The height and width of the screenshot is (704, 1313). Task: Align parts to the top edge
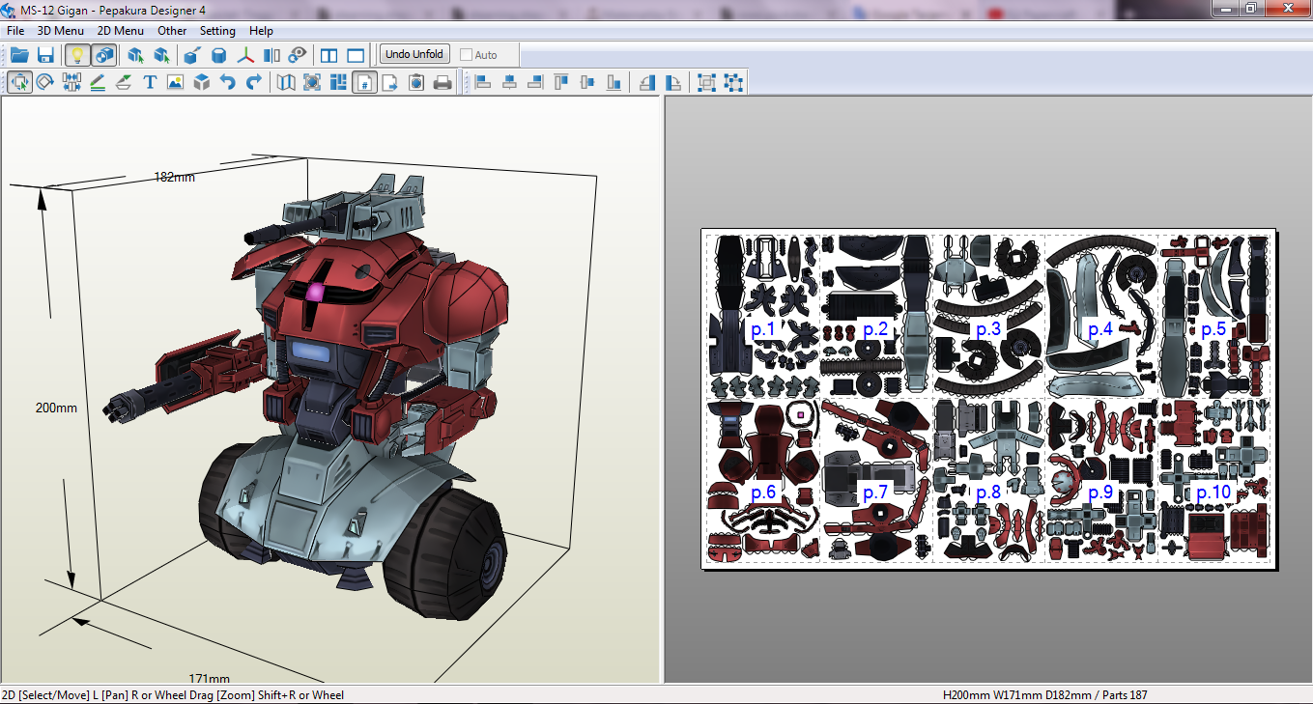pyautogui.click(x=561, y=82)
